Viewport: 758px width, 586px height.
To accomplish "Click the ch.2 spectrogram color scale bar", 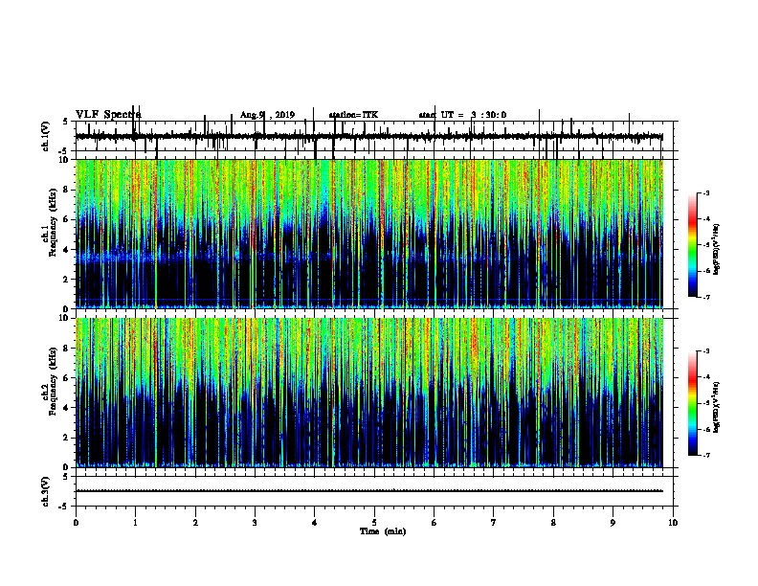I will click(693, 403).
